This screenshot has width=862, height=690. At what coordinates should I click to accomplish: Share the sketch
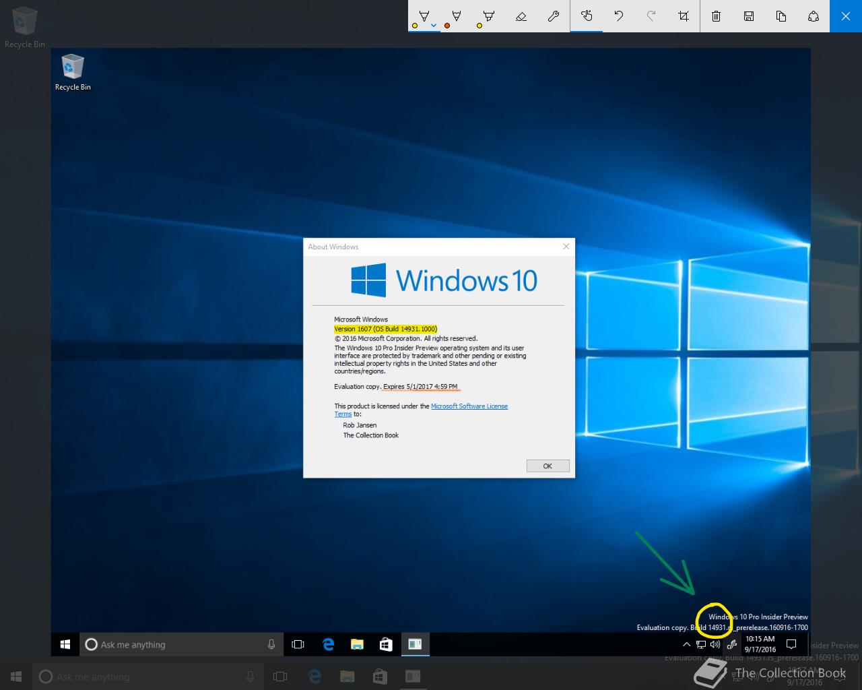tap(813, 15)
